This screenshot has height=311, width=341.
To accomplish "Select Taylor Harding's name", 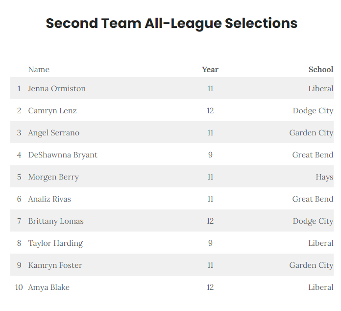I will coord(55,243).
